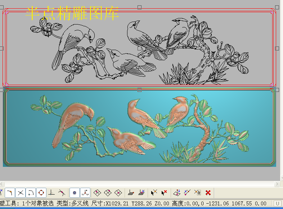
Task: Click status text '1个对象被选'
Action: coord(38,203)
